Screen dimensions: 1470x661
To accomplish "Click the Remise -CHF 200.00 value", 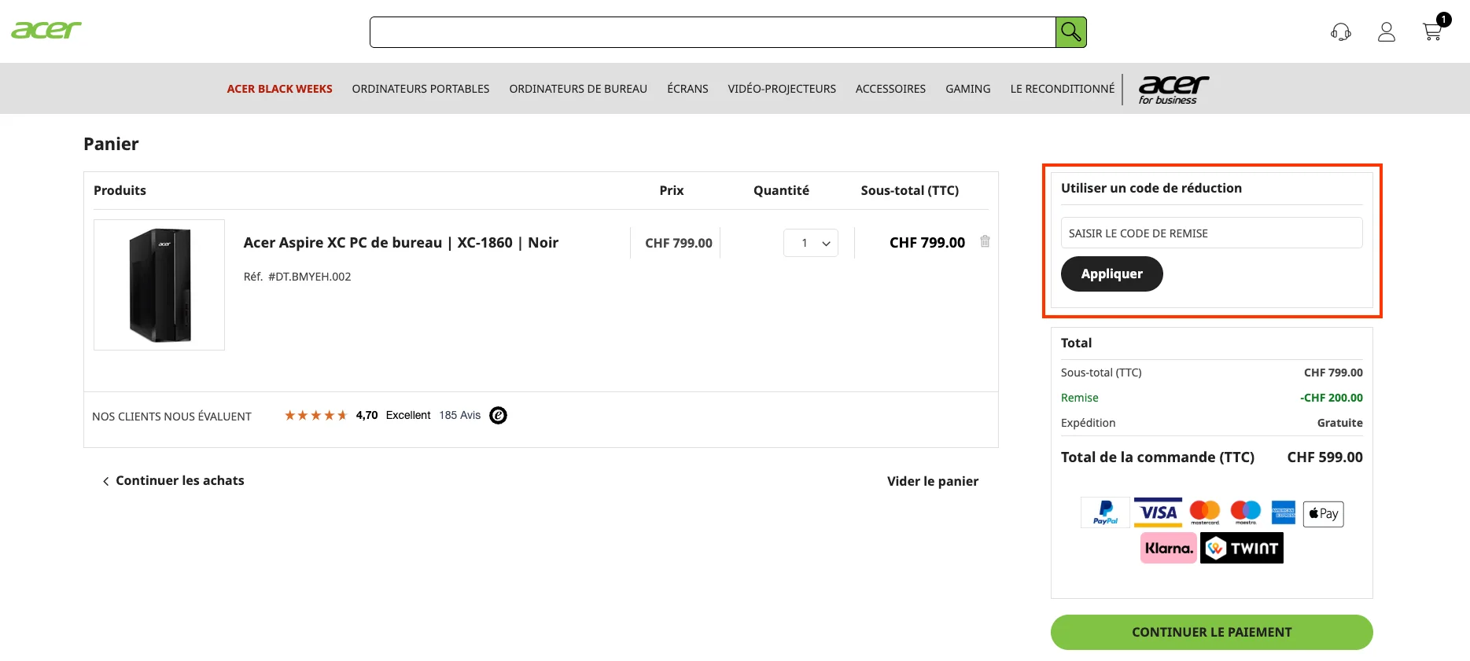I will [x=1332, y=398].
